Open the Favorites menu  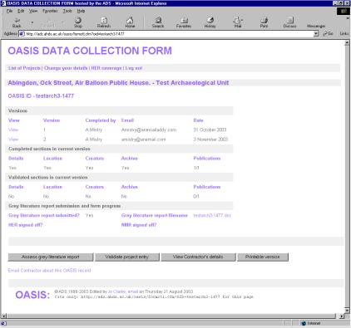click(x=50, y=11)
